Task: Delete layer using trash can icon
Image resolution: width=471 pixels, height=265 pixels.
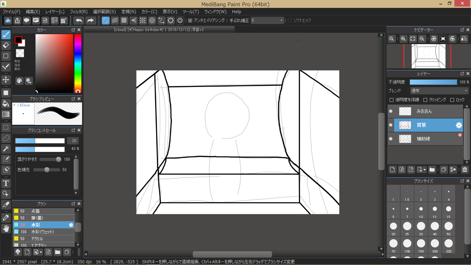Action: pyautogui.click(x=465, y=169)
